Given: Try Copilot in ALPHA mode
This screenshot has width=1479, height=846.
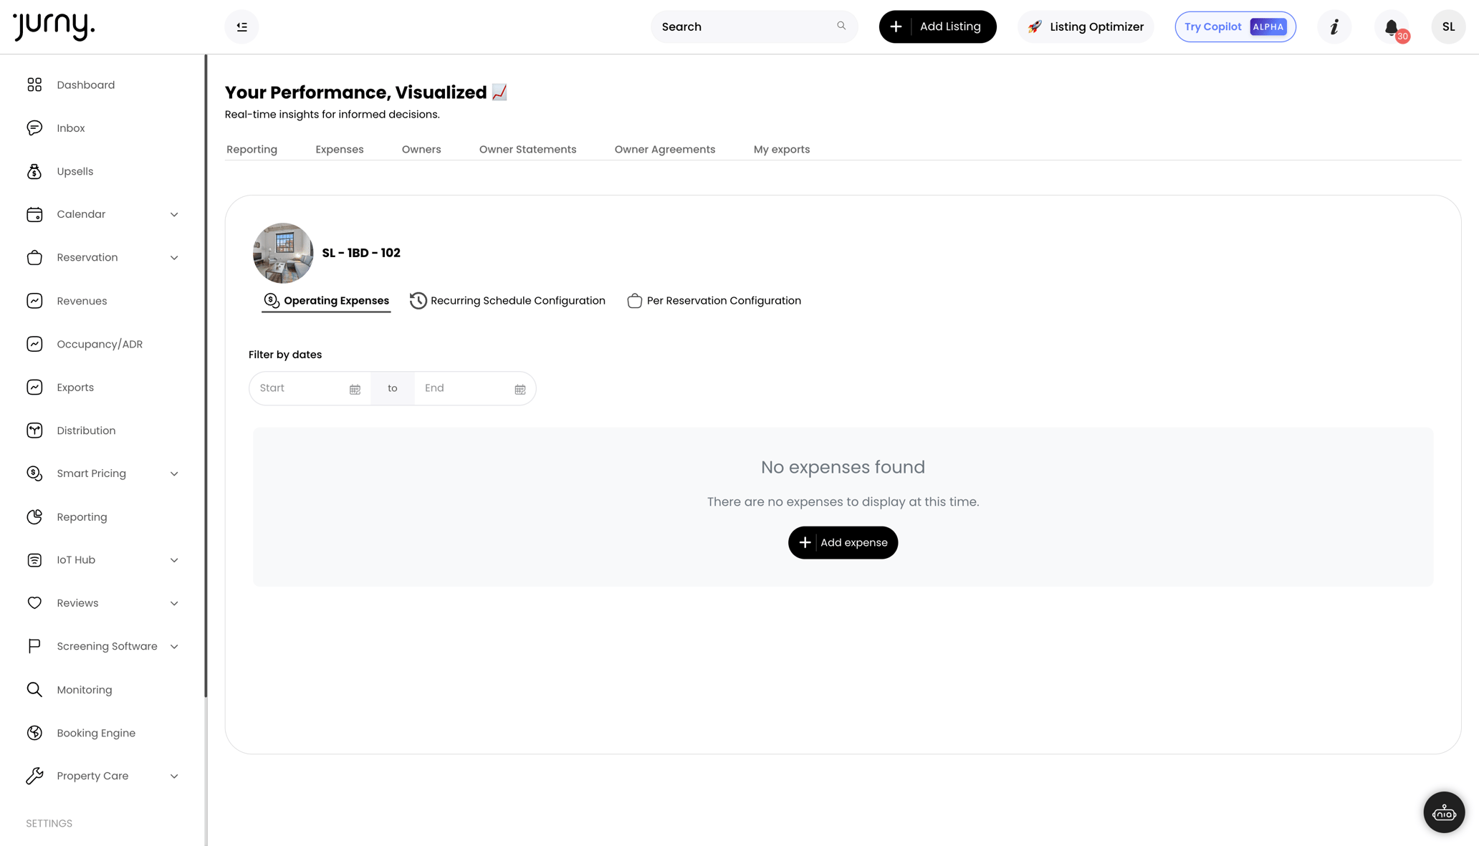Looking at the screenshot, I should click(1234, 27).
